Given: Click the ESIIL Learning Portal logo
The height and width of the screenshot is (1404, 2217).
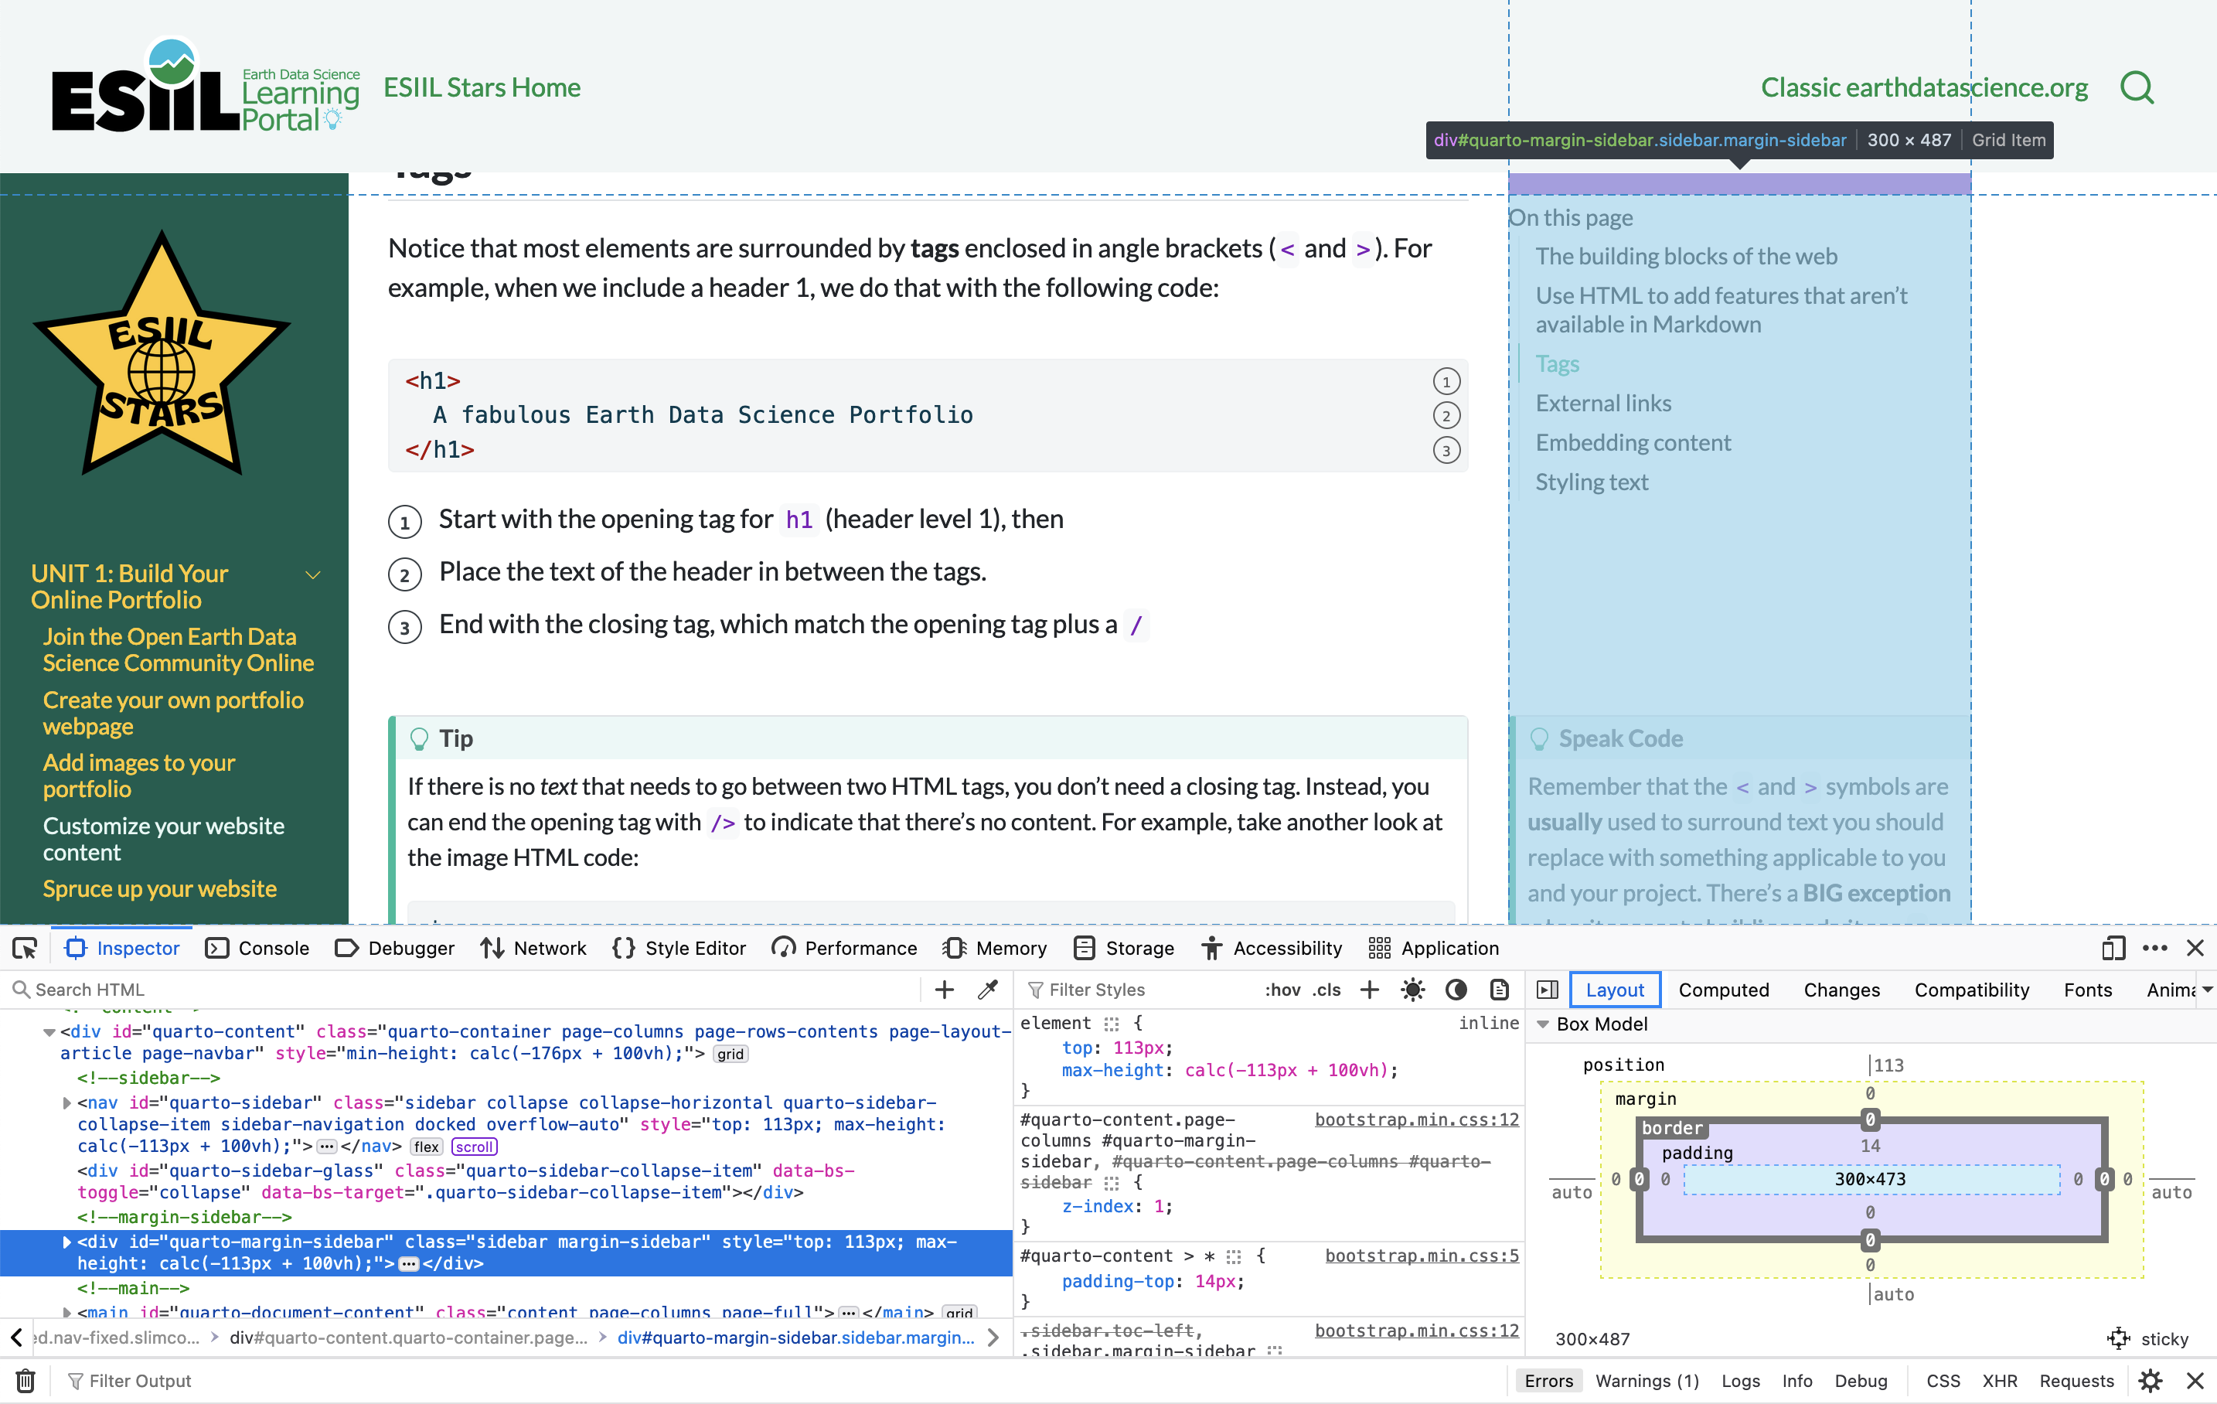Looking at the screenshot, I should 206,86.
